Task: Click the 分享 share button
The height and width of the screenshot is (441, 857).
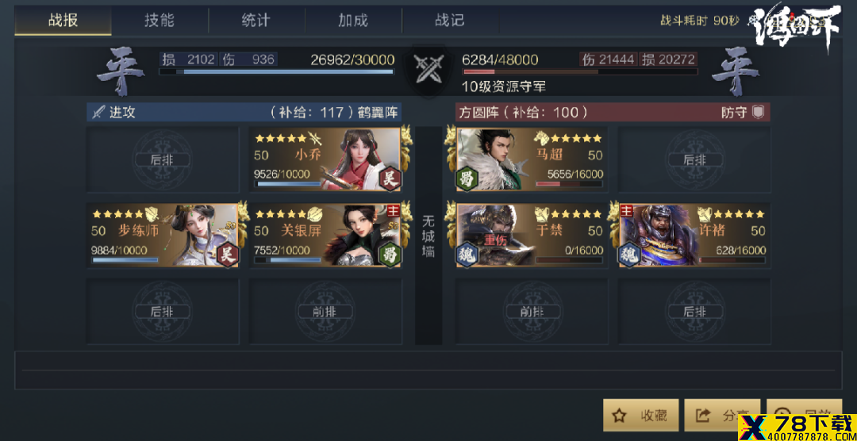Action: 721,416
